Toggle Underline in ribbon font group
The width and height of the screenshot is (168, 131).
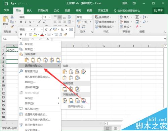(30, 22)
